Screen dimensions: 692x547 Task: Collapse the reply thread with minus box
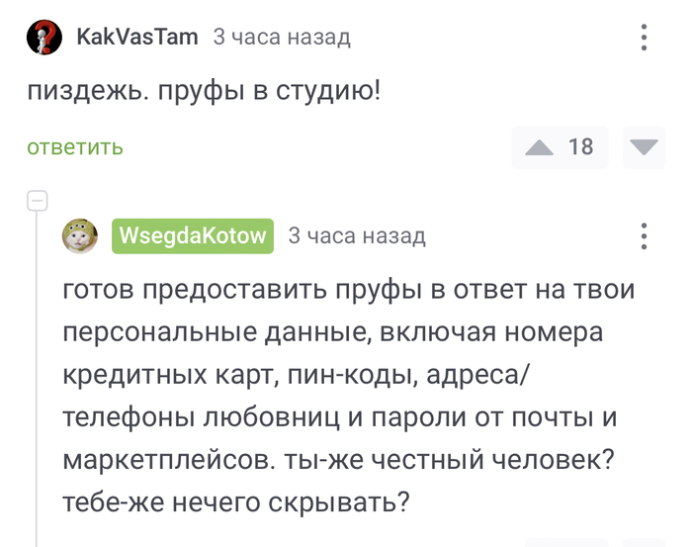[x=38, y=201]
